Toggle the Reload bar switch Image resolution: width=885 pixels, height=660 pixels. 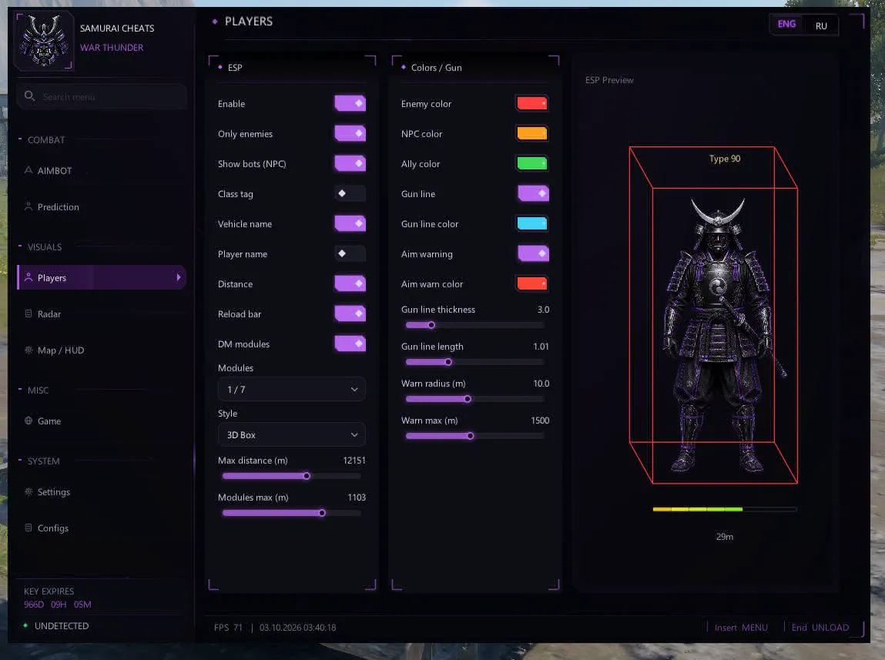[350, 313]
